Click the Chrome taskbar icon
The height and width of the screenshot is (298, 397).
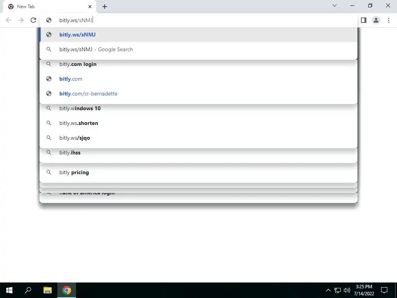tap(67, 290)
